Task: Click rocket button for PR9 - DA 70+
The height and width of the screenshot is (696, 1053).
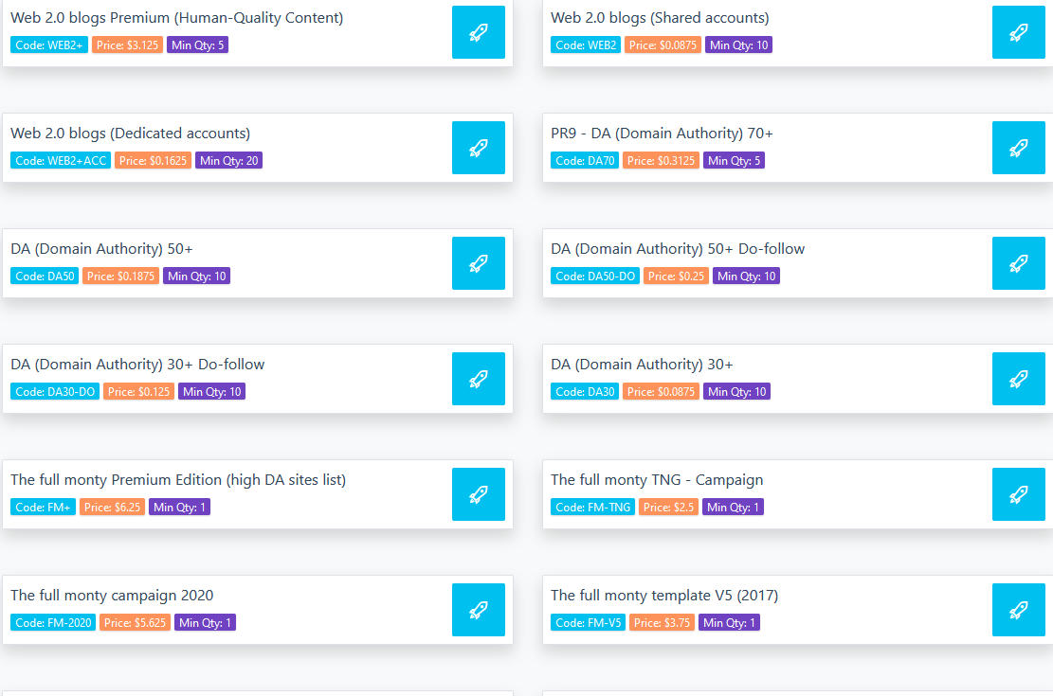Action: tap(1018, 148)
